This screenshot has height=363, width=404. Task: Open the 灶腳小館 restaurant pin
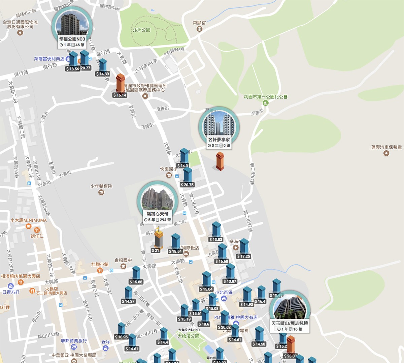[100, 270]
